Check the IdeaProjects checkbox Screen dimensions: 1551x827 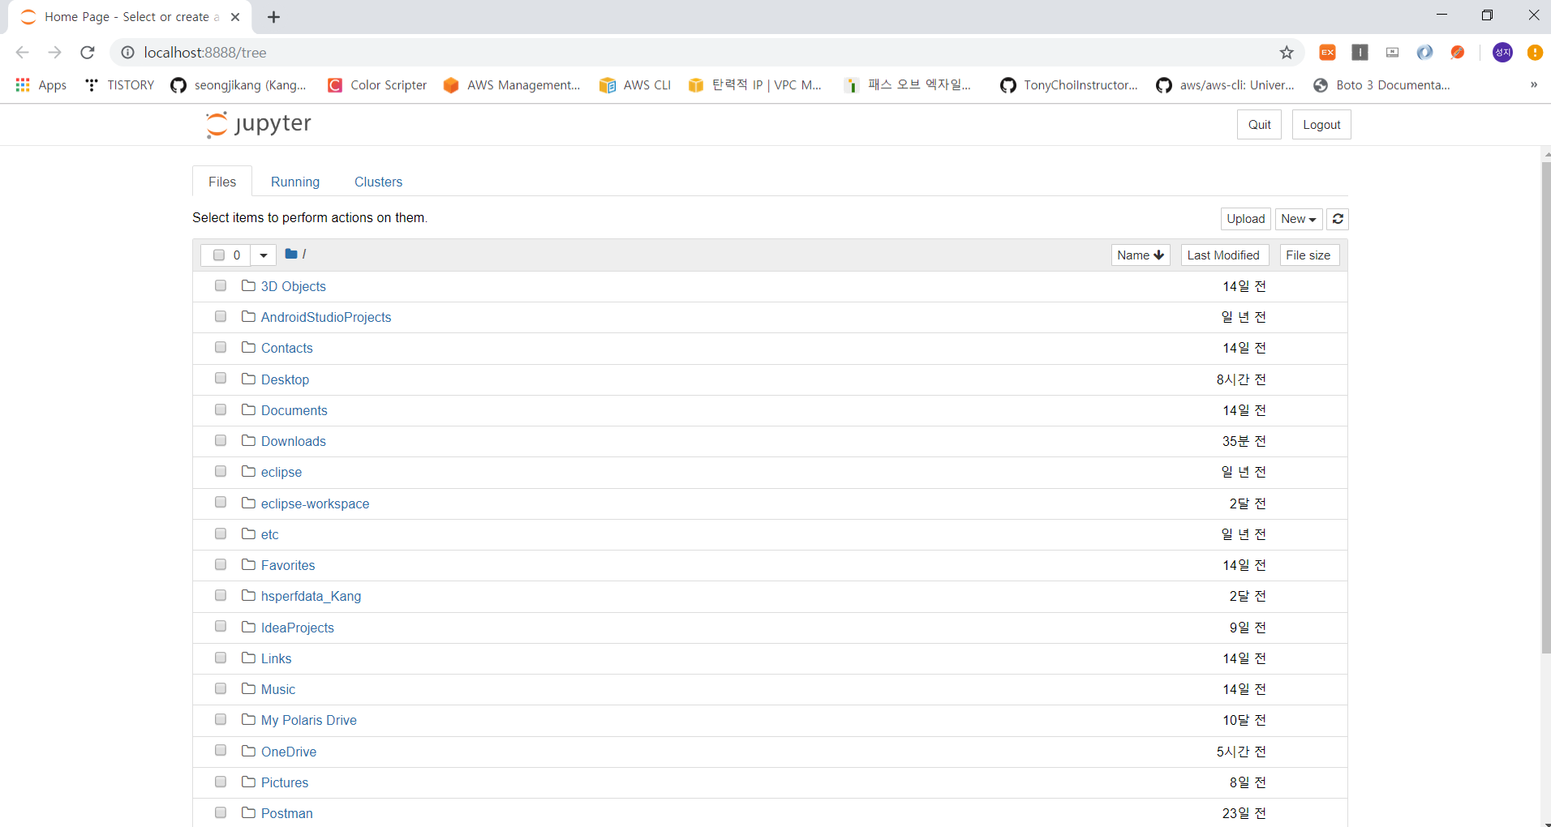[221, 626]
